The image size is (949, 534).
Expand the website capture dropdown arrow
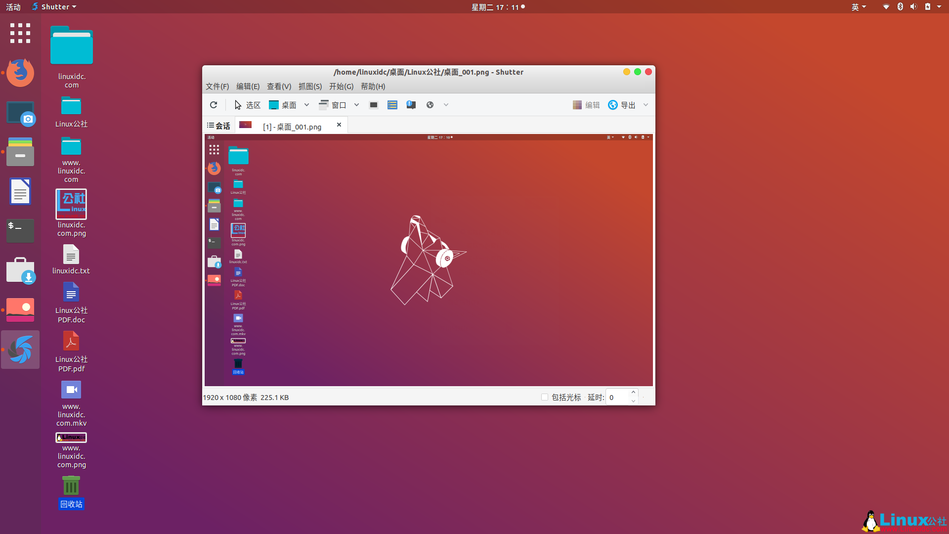pyautogui.click(x=446, y=105)
